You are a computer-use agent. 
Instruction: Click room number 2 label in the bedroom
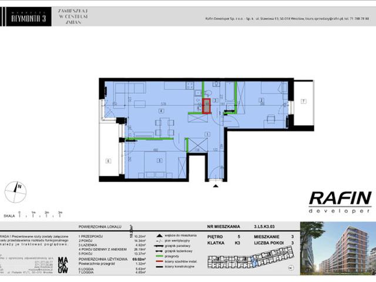(x=261, y=100)
